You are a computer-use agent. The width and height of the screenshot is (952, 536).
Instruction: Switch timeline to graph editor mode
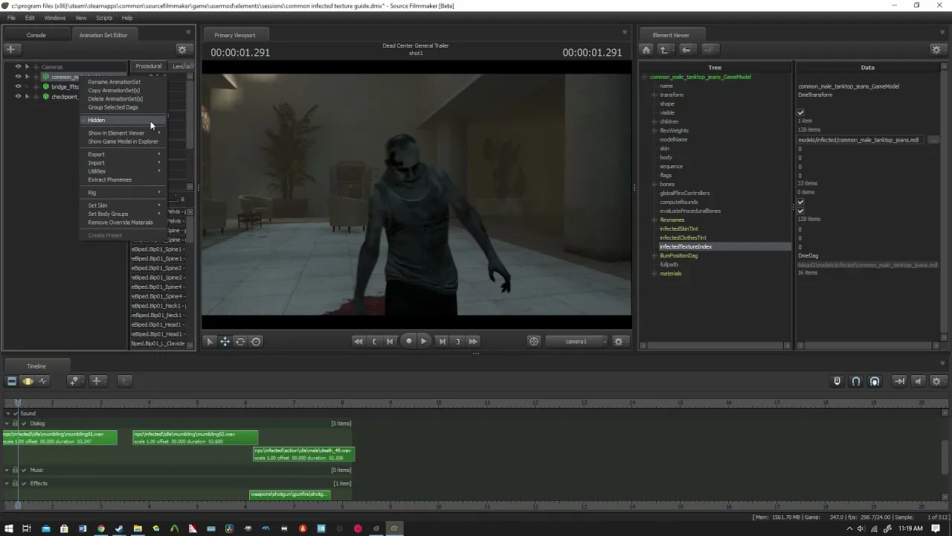pos(43,381)
